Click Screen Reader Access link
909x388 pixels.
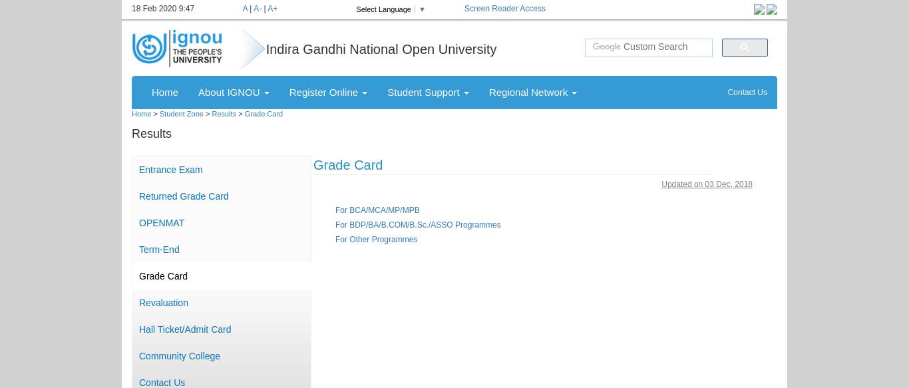504,9
